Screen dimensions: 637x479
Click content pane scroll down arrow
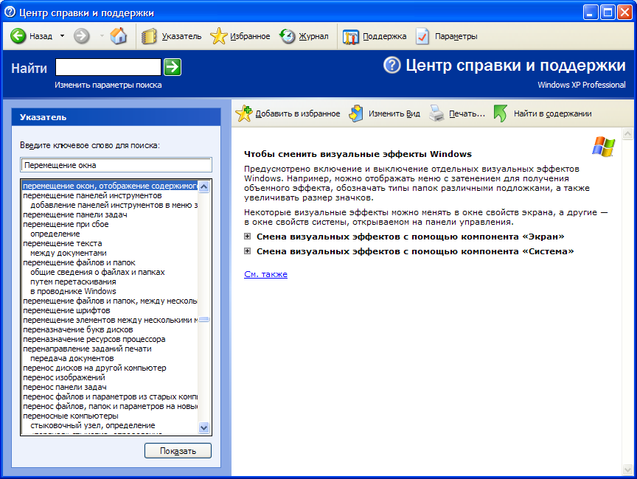[627, 469]
